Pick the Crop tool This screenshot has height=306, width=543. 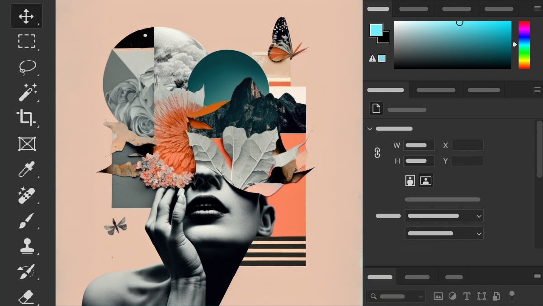point(26,118)
